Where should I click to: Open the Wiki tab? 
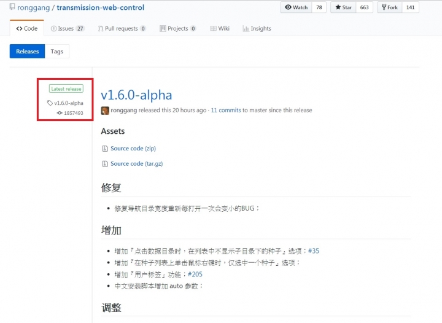[220, 28]
